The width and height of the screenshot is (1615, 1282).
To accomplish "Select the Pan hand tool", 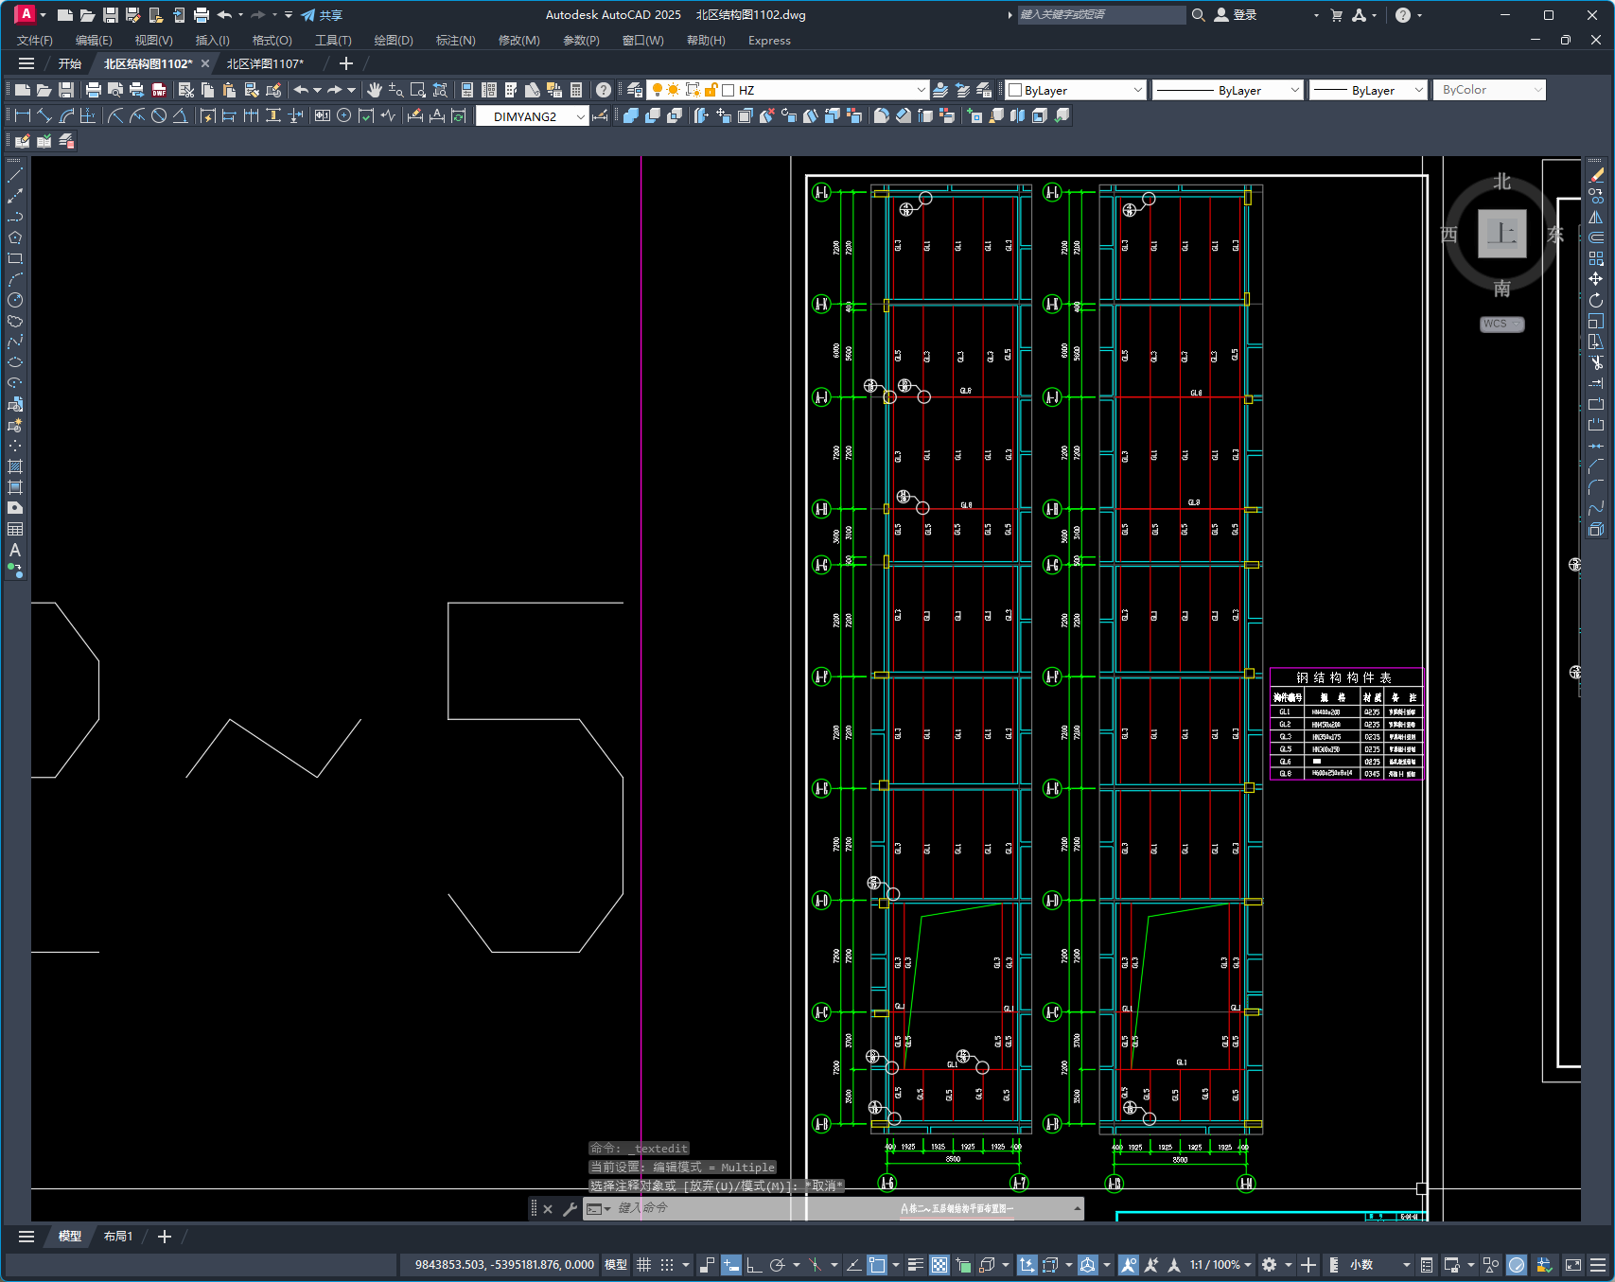I will point(375,90).
